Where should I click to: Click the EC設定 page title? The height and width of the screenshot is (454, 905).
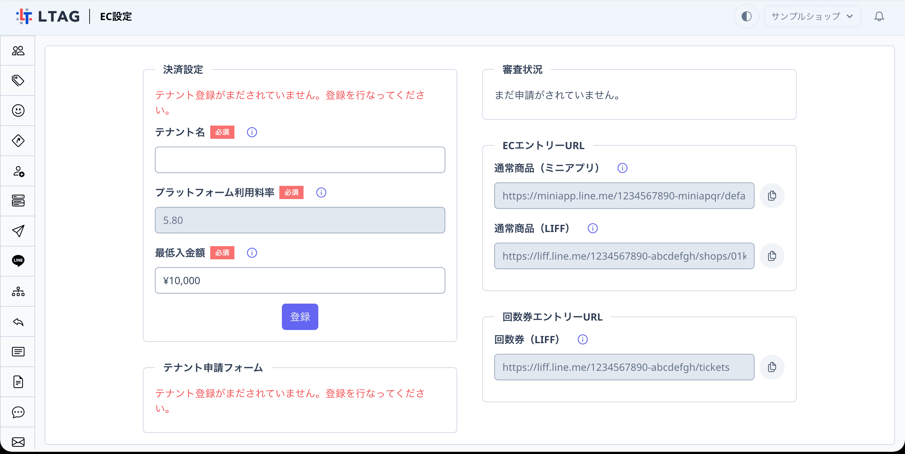point(116,17)
